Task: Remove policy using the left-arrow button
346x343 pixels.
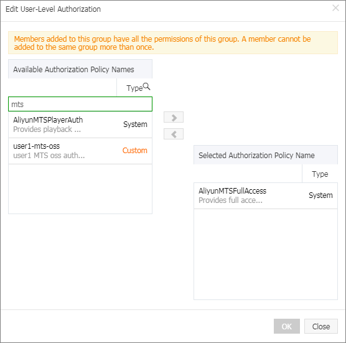Action: pos(174,134)
